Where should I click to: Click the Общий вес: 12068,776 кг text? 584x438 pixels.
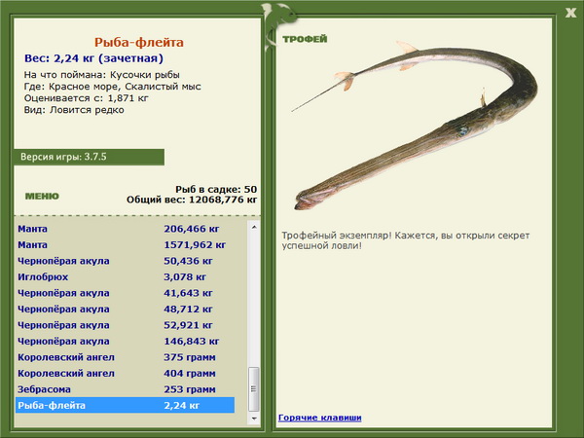tap(192, 200)
